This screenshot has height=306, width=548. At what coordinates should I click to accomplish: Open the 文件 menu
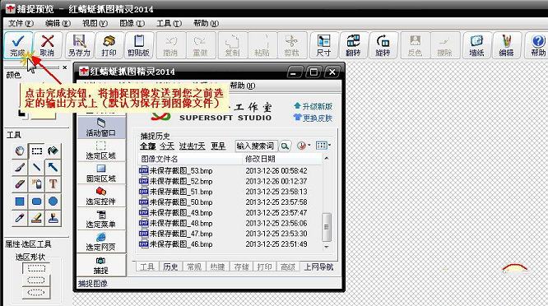[x=21, y=23]
